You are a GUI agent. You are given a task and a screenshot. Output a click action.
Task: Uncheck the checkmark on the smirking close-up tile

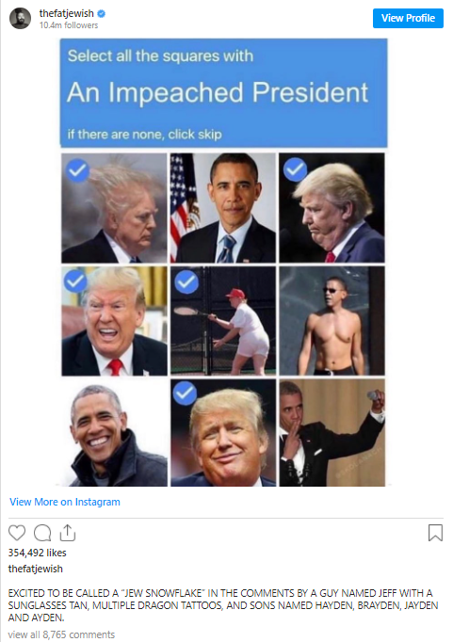click(185, 393)
